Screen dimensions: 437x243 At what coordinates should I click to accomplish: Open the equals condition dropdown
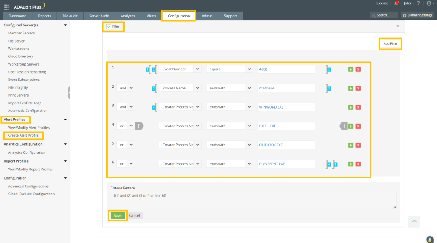click(x=230, y=69)
